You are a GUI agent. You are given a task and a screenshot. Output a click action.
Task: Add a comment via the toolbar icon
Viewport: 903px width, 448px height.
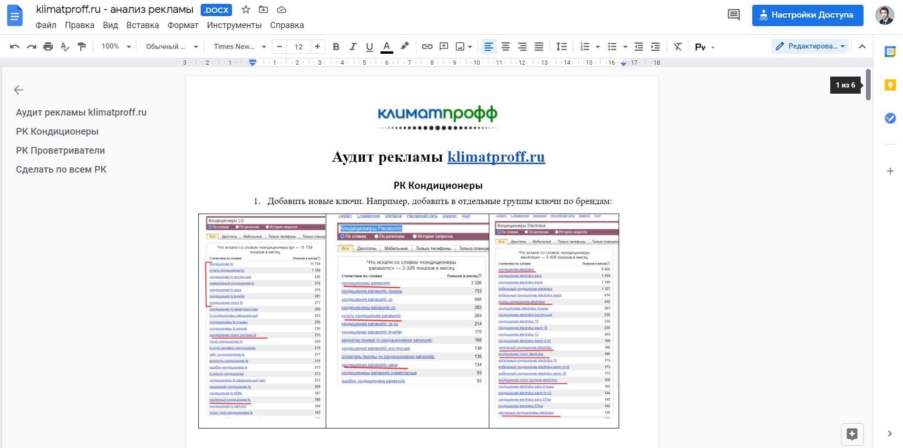coord(444,46)
